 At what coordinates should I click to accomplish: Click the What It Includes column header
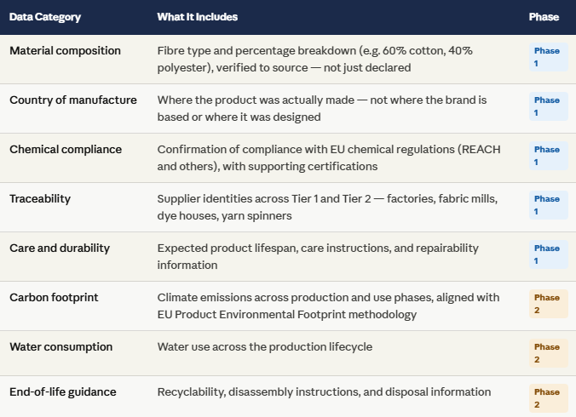click(x=198, y=17)
